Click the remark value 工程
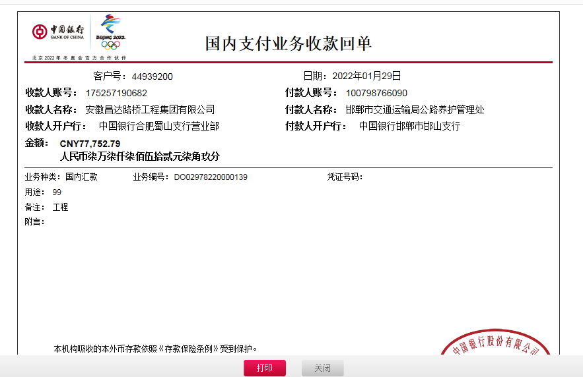 click(x=60, y=207)
